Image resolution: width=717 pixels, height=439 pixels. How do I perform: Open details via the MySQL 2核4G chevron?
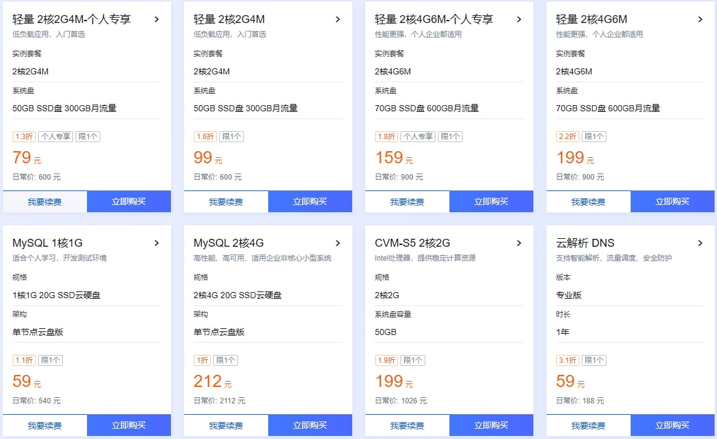[x=338, y=242]
